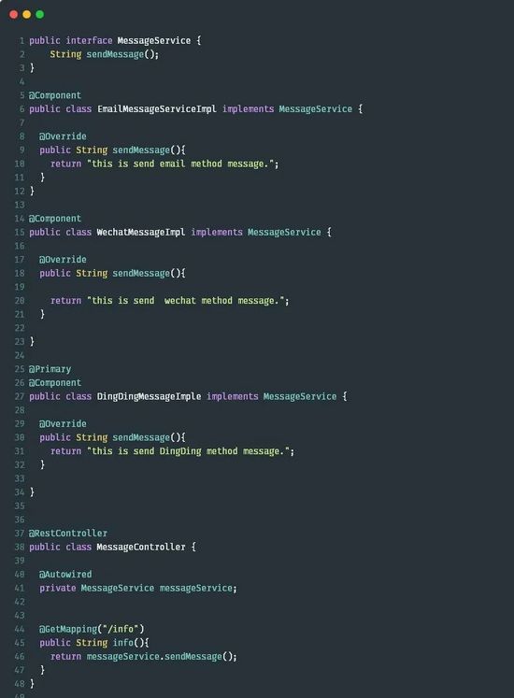Screen dimensions: 514x698
Task: Click the DingDing method message string literal
Action: pyautogui.click(x=189, y=451)
